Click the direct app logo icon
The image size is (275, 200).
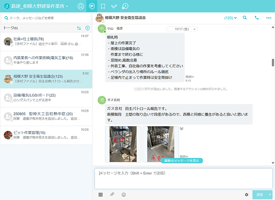coord(6,6)
